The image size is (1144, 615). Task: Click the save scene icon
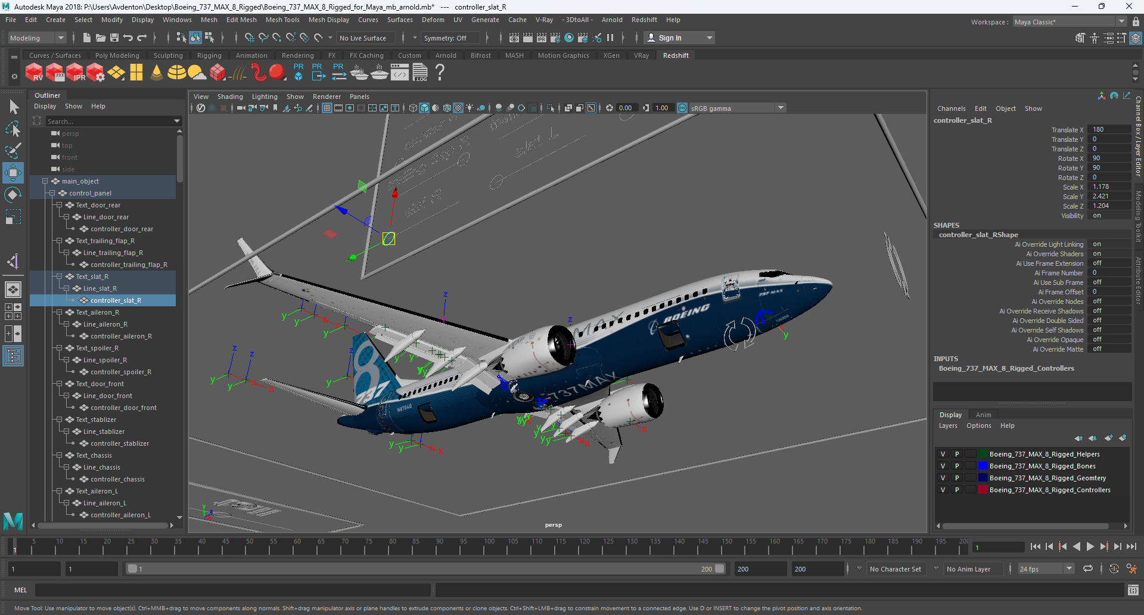[114, 38]
